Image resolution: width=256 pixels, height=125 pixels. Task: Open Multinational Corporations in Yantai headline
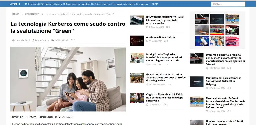click(x=223, y=81)
